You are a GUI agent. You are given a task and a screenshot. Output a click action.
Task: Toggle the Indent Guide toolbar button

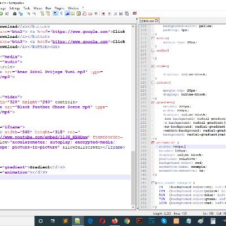tap(67, 14)
